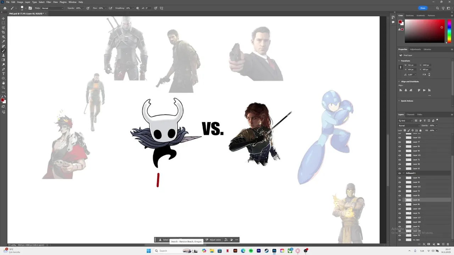
Task: Click the add layer style fx icon
Action: (424, 244)
